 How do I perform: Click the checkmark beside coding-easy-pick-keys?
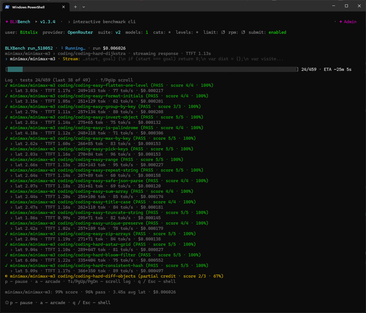click(x=6, y=149)
